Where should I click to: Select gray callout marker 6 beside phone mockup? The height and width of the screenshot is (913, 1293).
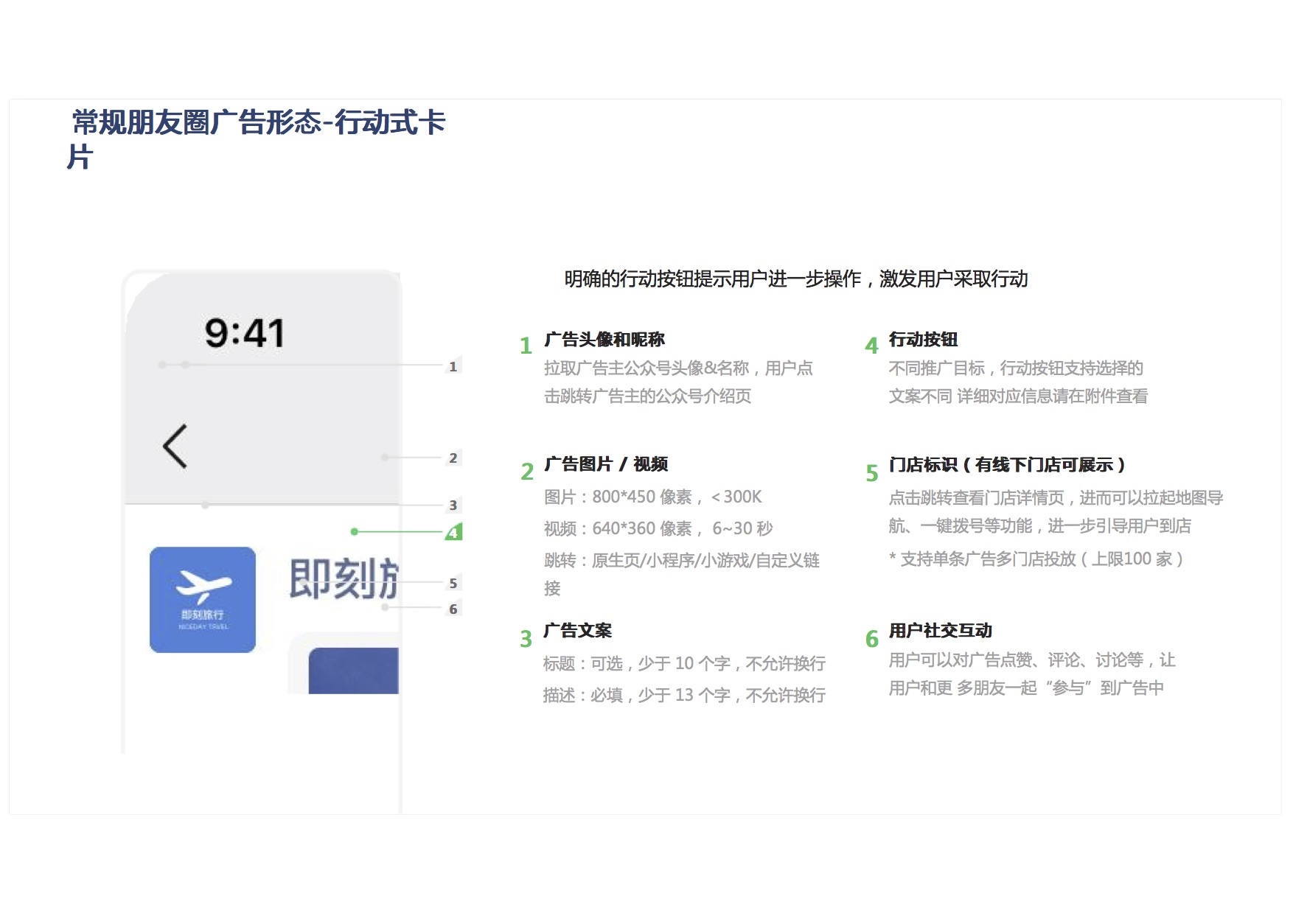point(453,609)
